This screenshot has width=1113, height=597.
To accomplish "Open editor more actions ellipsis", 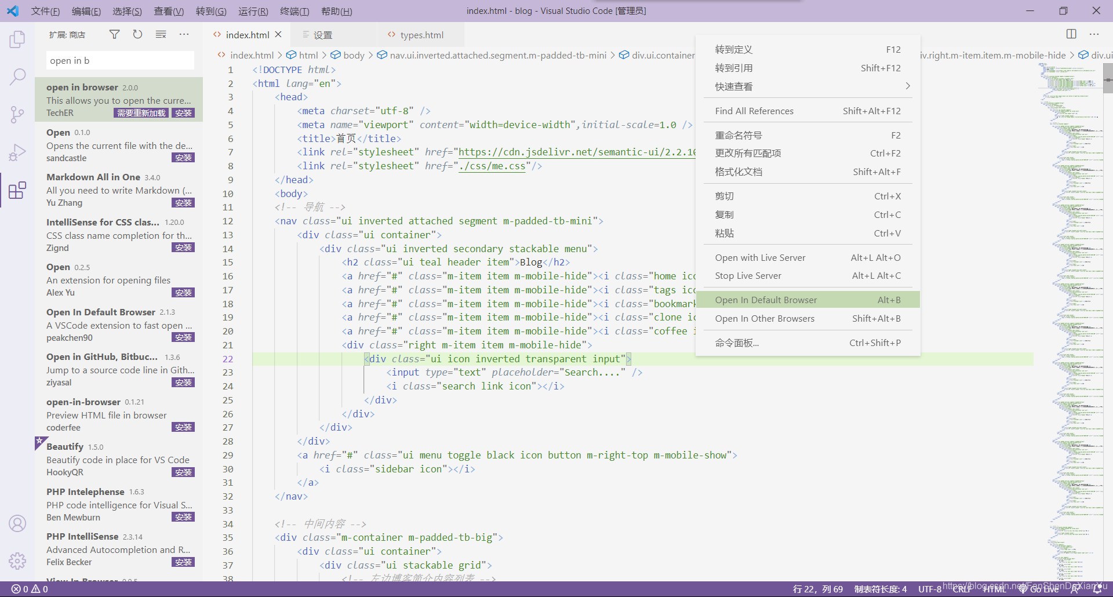I will pyautogui.click(x=1094, y=34).
